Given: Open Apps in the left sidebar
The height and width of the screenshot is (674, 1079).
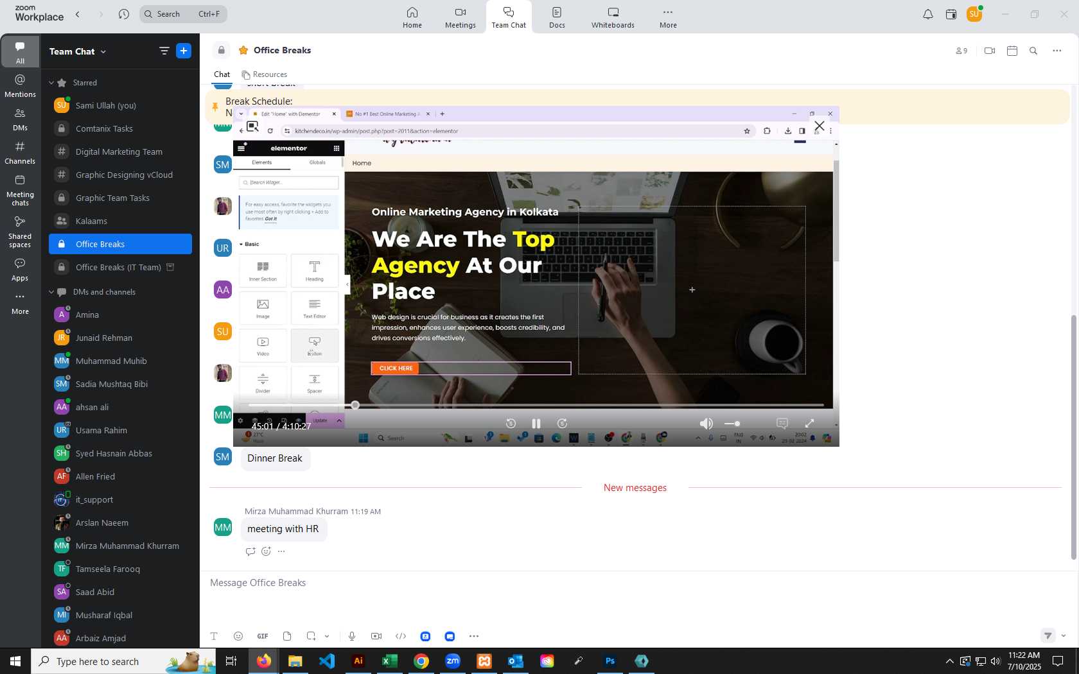Looking at the screenshot, I should [x=20, y=270].
